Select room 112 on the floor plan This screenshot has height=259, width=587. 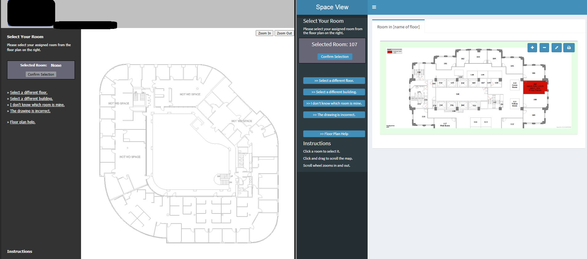512,124
